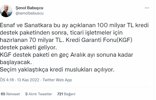Click Şenol Babuşcu's profile avatar photo
Viewport: 156px width, 100px height.
click(6, 11)
